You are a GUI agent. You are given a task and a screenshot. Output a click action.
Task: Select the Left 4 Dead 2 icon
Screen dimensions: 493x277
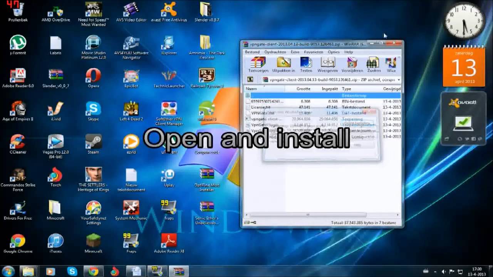point(131,111)
